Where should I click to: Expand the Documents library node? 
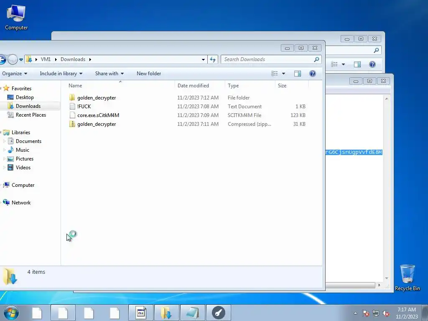coord(4,141)
